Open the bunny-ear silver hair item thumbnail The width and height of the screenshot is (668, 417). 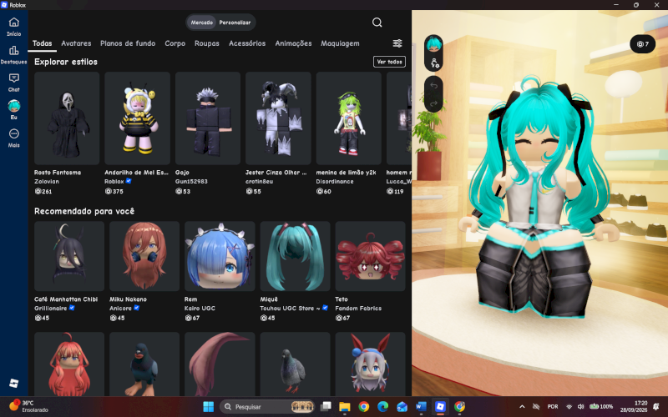370,364
